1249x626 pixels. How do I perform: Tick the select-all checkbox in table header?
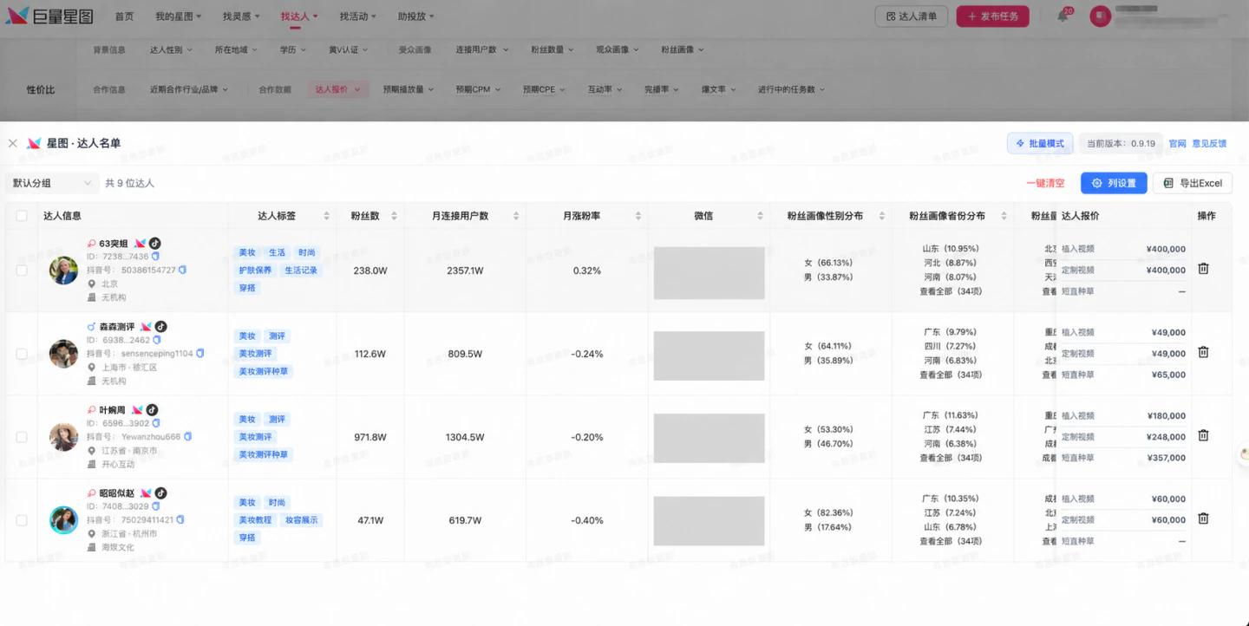(22, 216)
